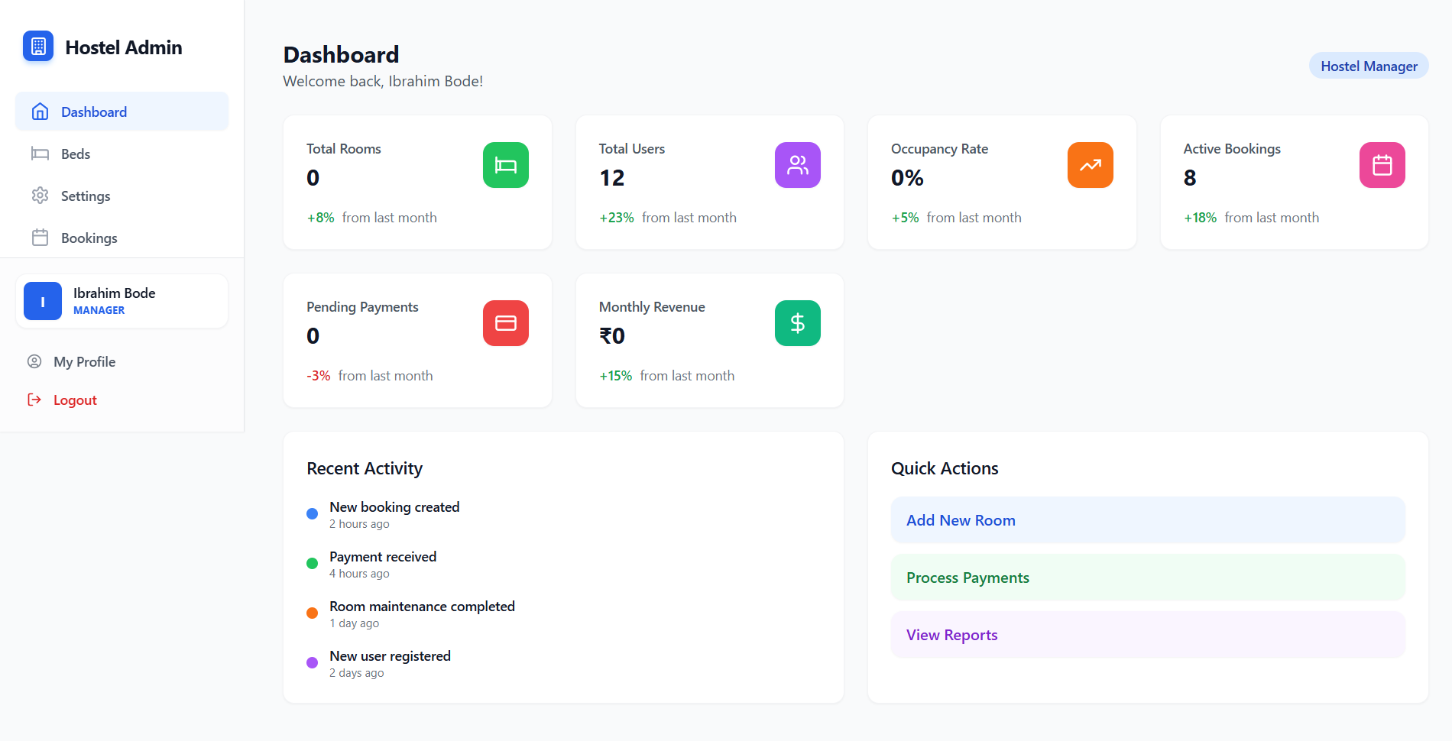The width and height of the screenshot is (1452, 741).
Task: Open Settings via the gear icon
Action: [x=40, y=196]
